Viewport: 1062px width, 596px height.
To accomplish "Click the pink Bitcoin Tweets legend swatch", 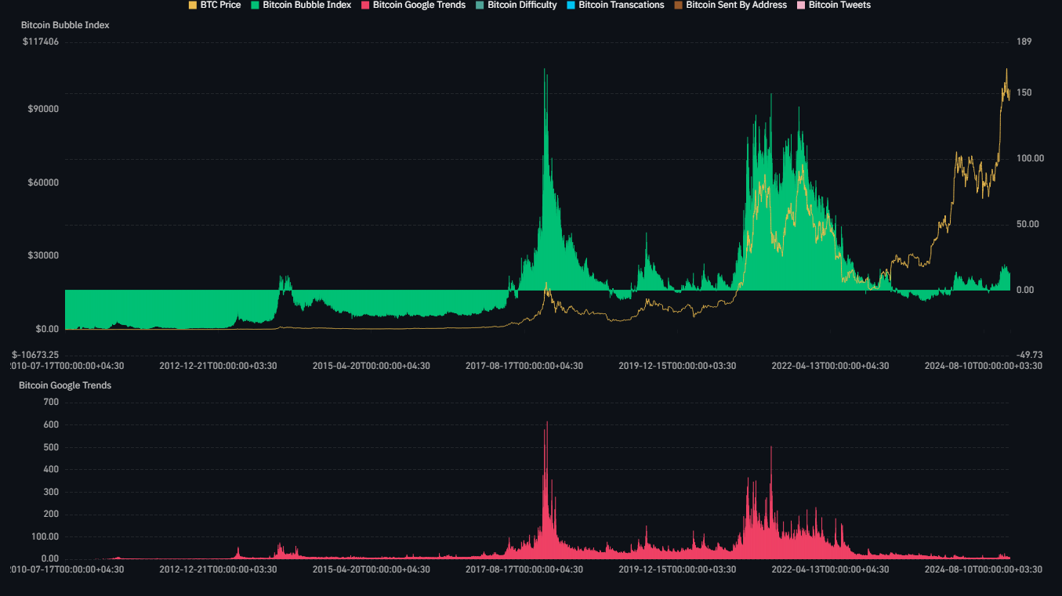I will point(801,5).
